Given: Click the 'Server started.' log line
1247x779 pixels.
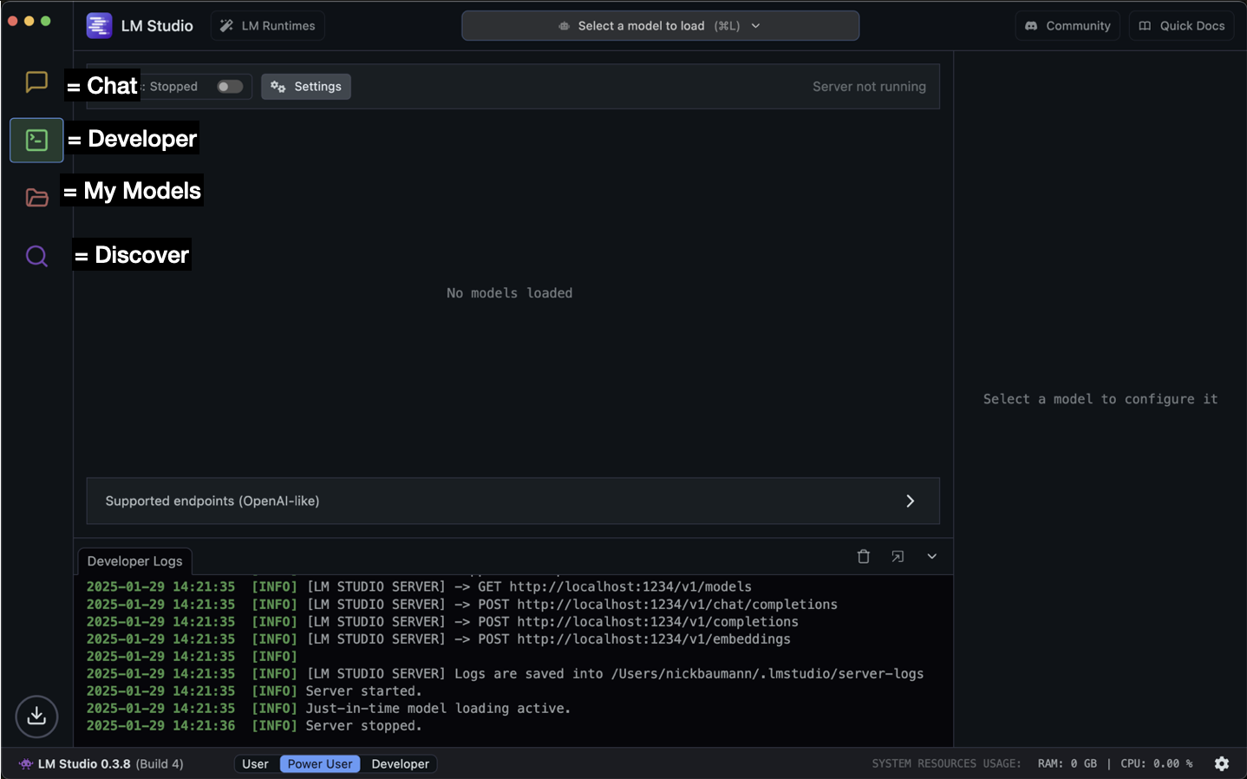Looking at the screenshot, I should (254, 691).
